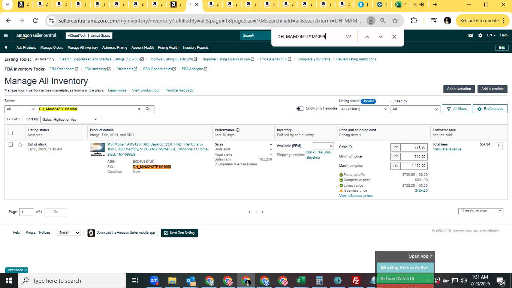Open File Explorer from the taskbar
Image resolution: width=512 pixels, height=288 pixels.
pos(172,280)
